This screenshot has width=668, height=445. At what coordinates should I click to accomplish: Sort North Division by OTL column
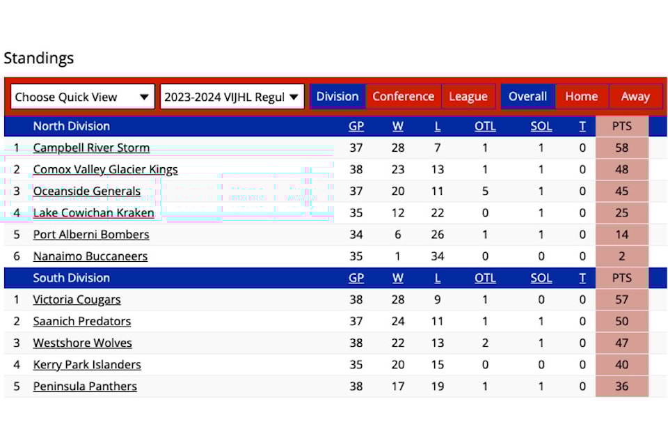pos(485,126)
